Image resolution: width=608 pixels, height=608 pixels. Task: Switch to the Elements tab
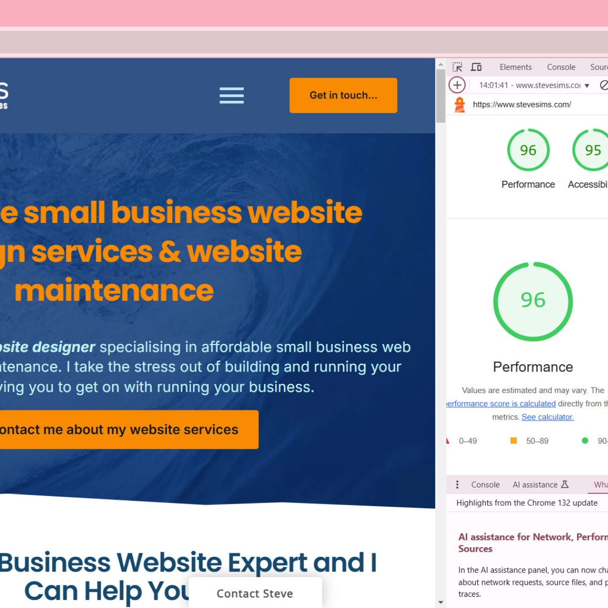click(515, 67)
